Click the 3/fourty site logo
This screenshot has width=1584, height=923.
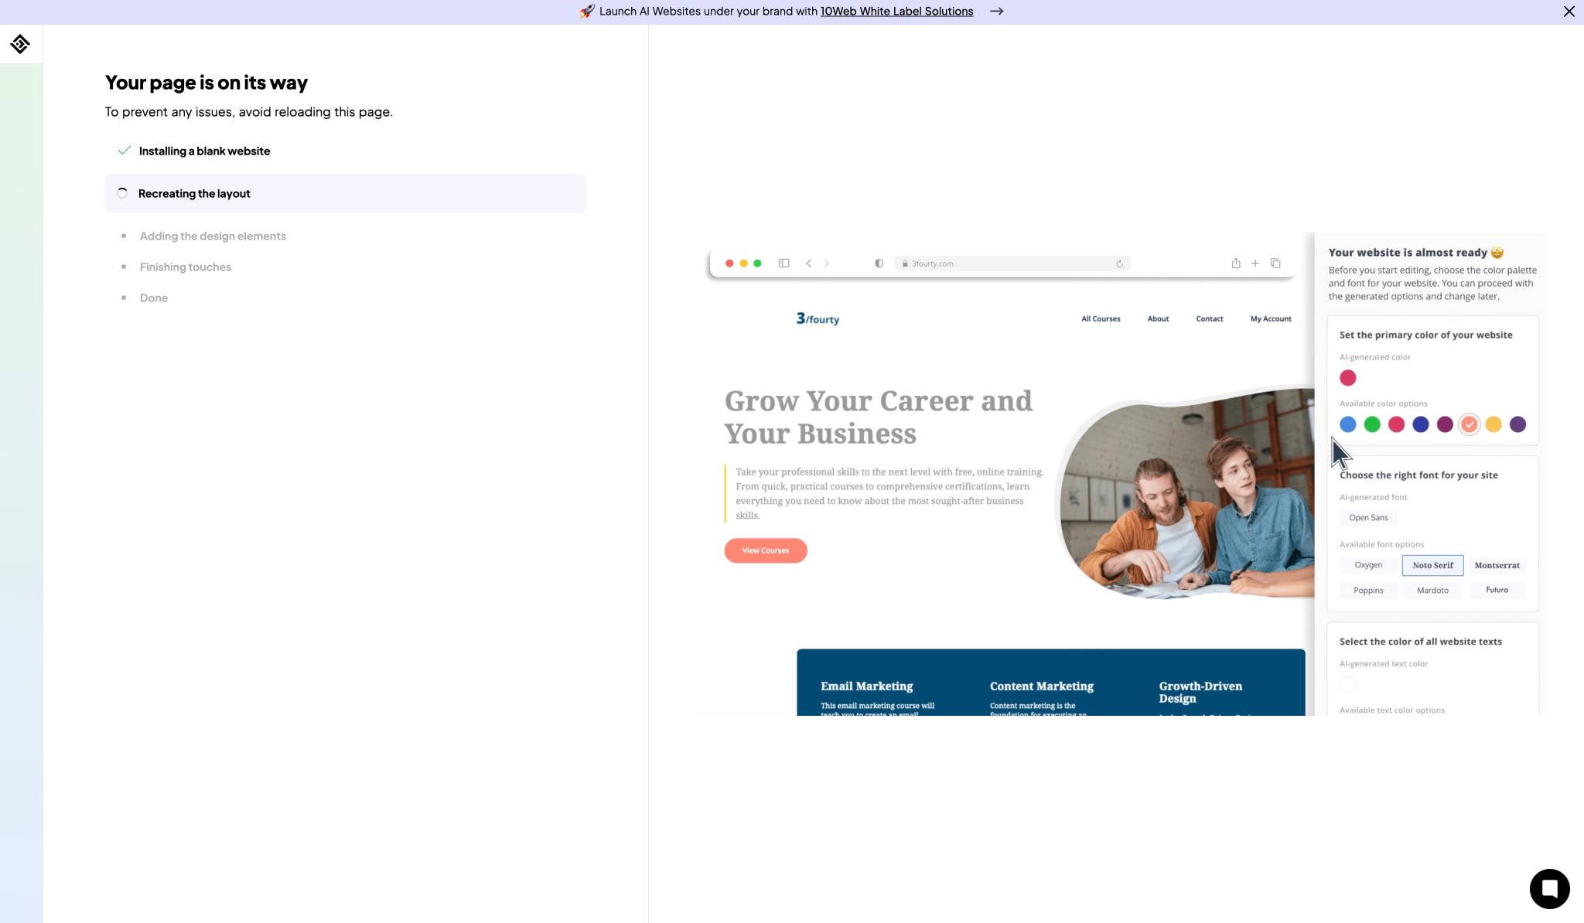(x=818, y=318)
